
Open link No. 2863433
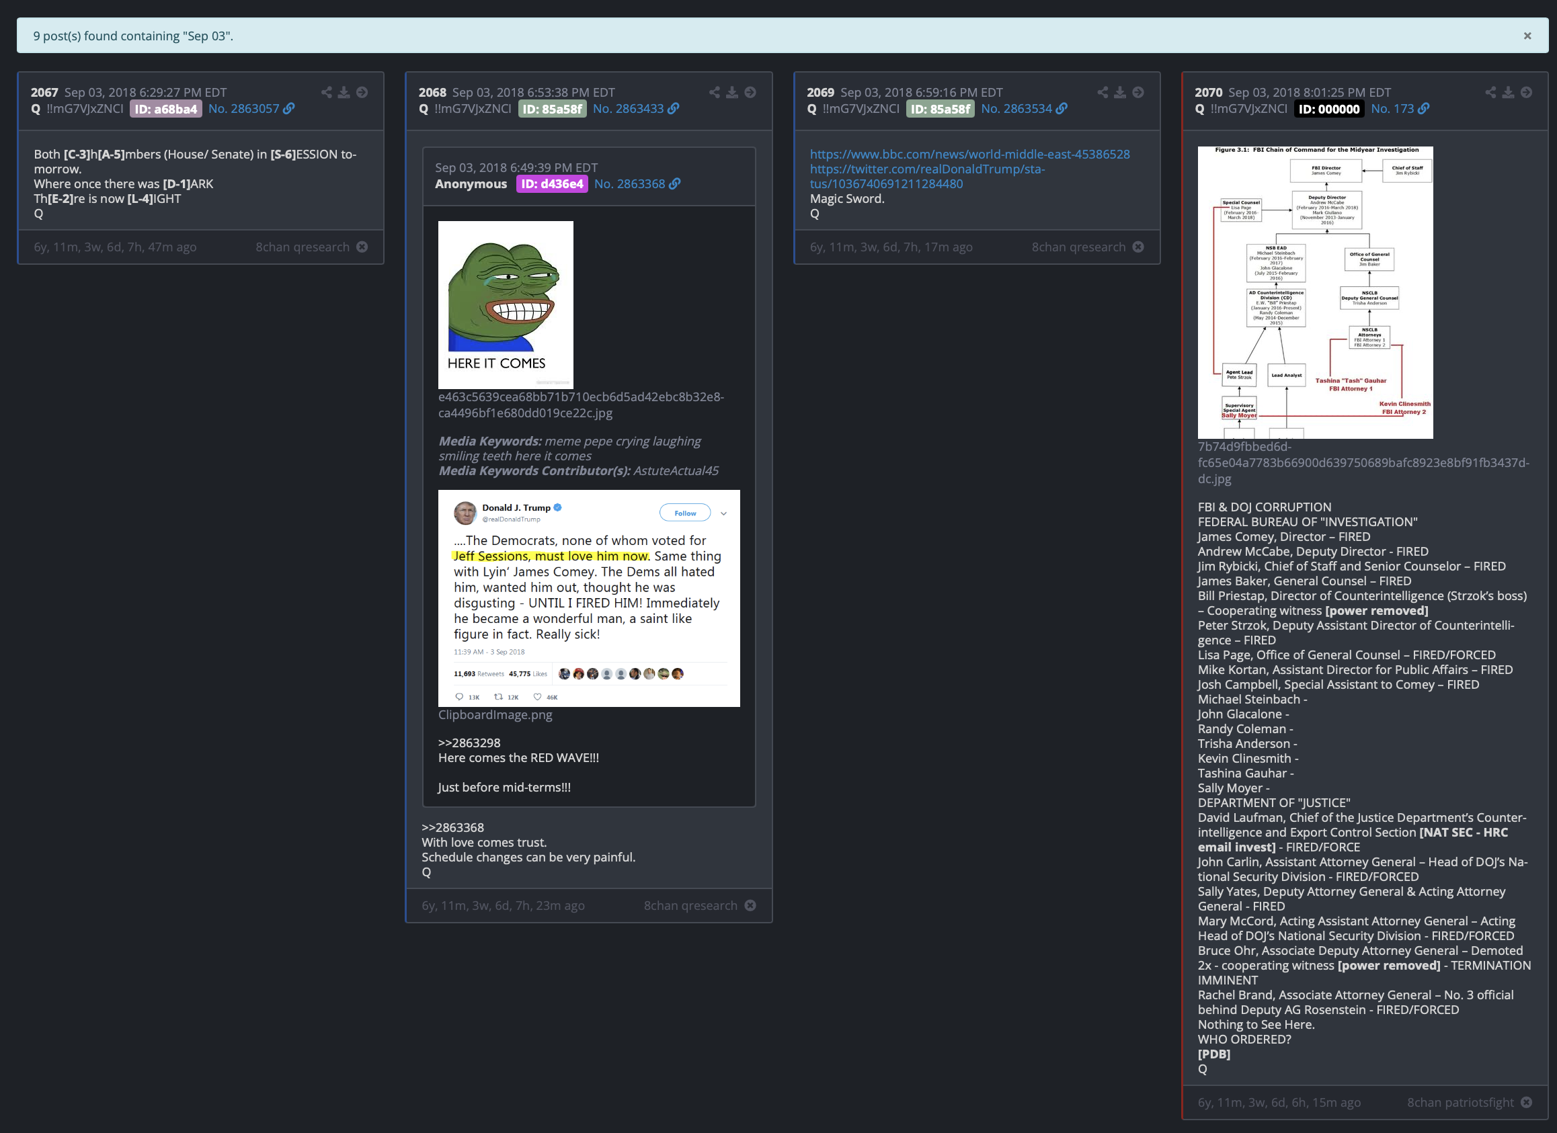pyautogui.click(x=636, y=108)
